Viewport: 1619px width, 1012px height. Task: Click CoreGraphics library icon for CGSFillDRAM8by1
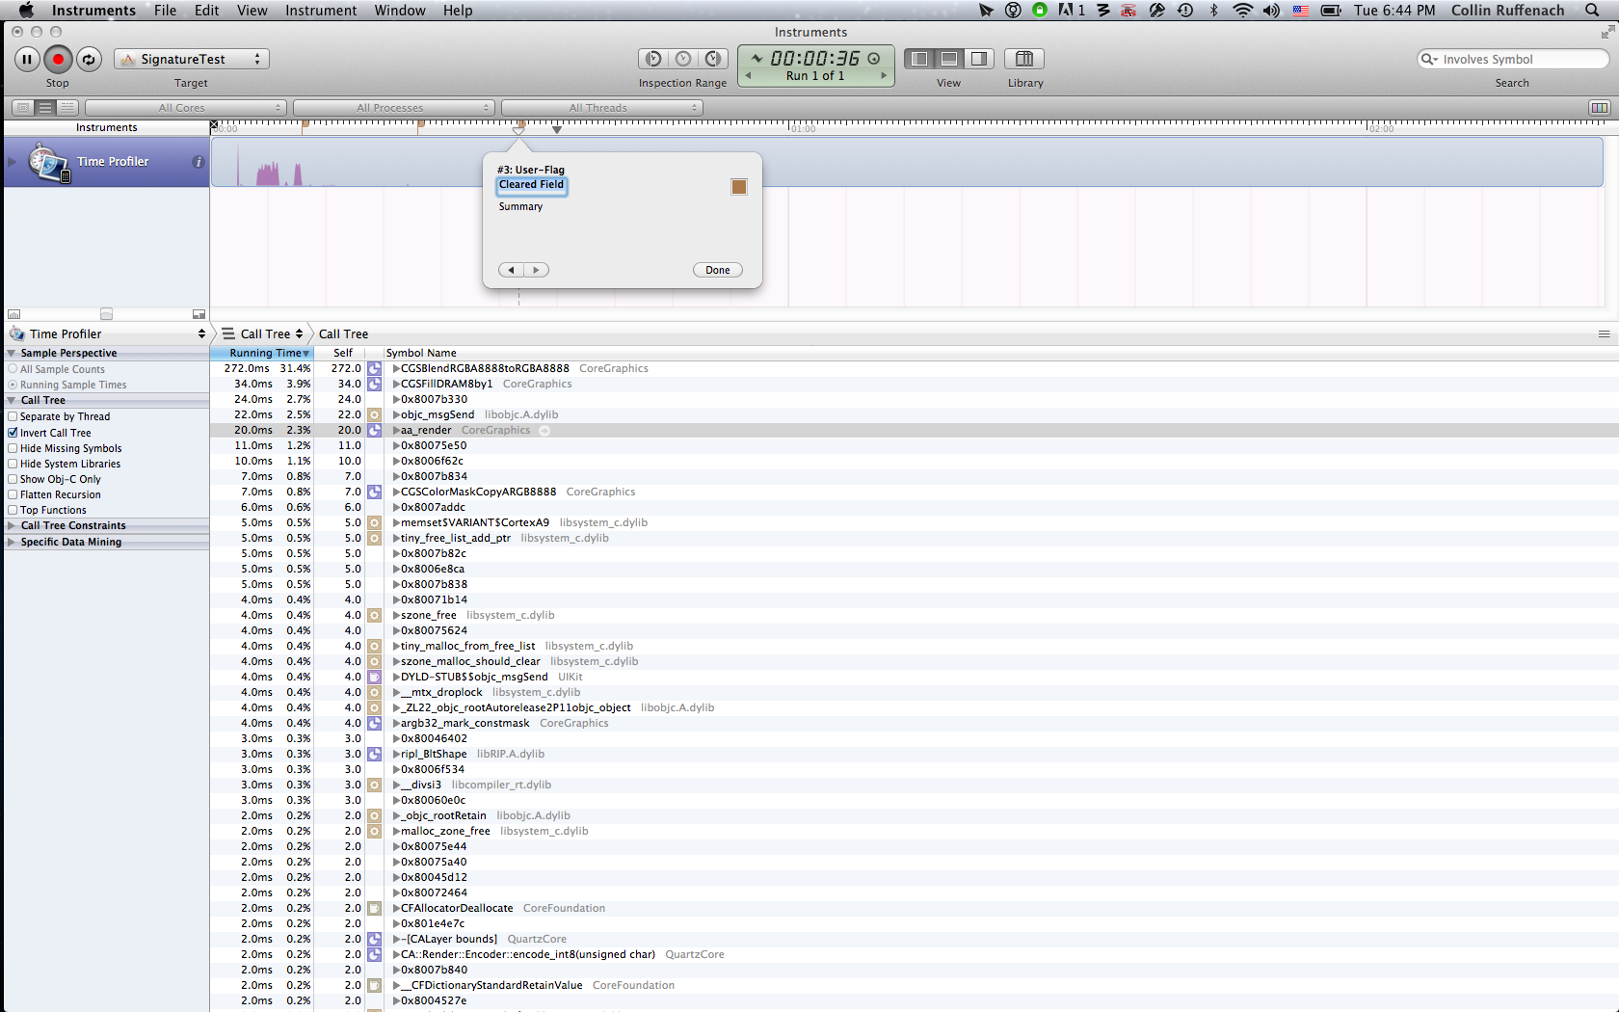(x=374, y=384)
